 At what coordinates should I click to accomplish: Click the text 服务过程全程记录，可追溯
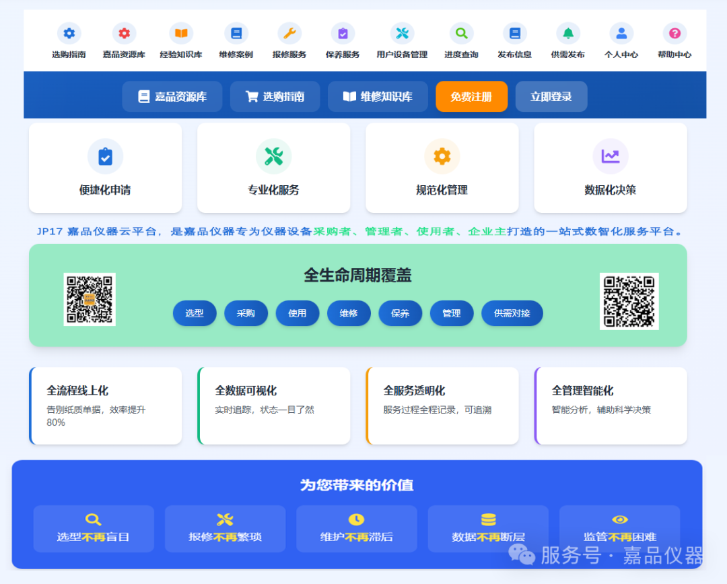438,410
